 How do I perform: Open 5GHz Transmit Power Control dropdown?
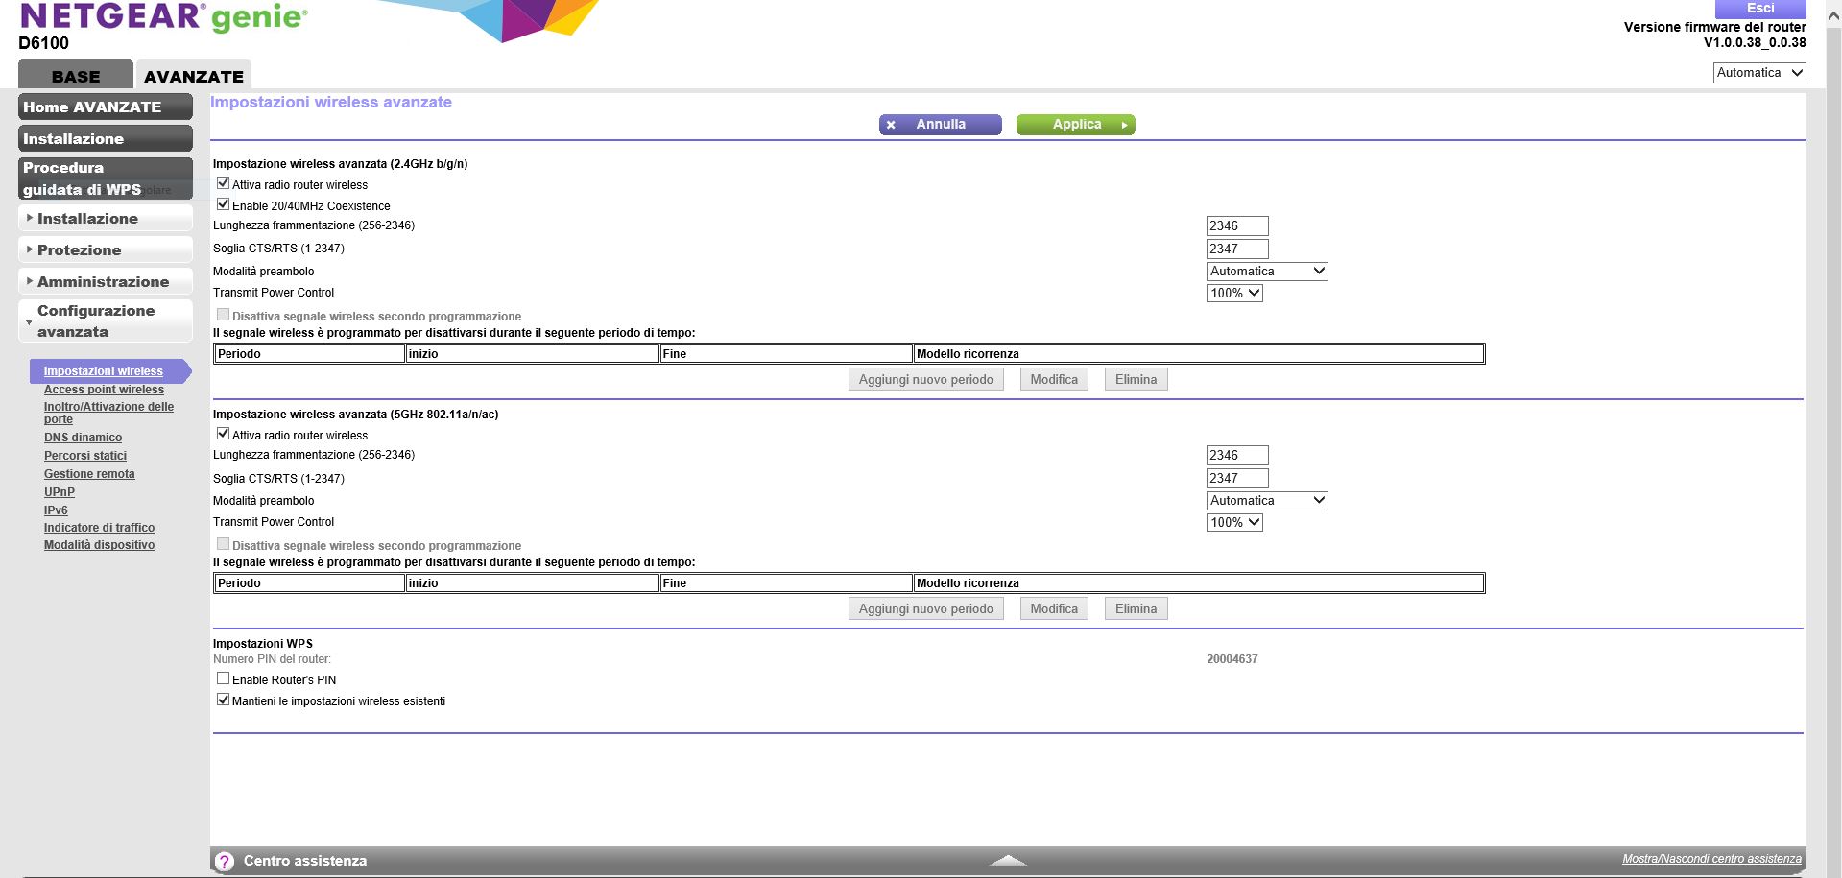coord(1233,523)
